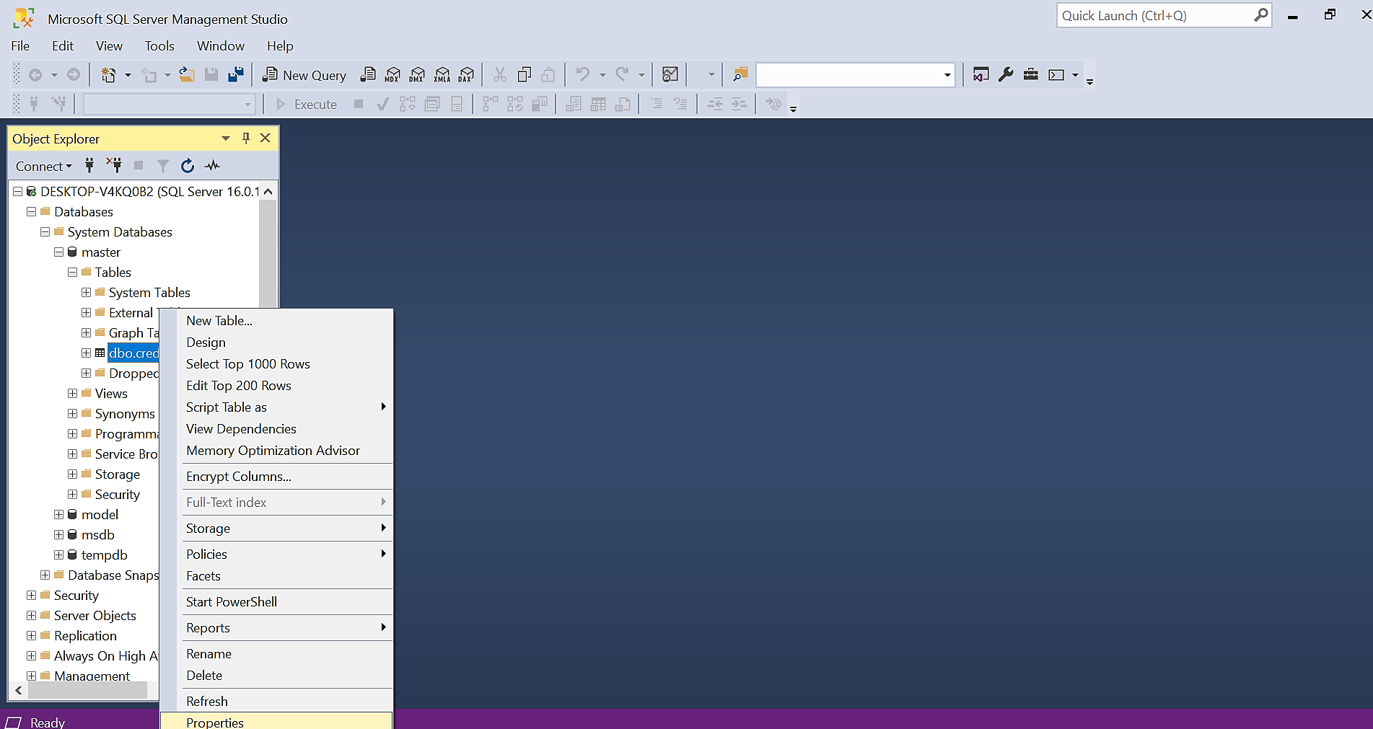The height and width of the screenshot is (729, 1373).
Task: Open the XMLA Query icon
Action: pyautogui.click(x=442, y=74)
